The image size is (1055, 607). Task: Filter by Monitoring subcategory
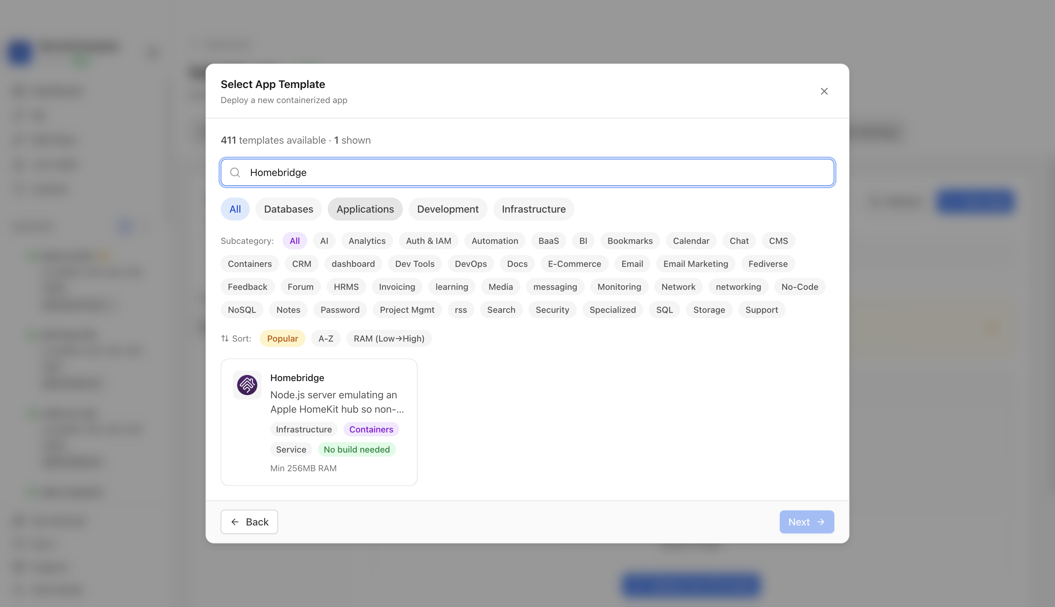[x=619, y=286]
